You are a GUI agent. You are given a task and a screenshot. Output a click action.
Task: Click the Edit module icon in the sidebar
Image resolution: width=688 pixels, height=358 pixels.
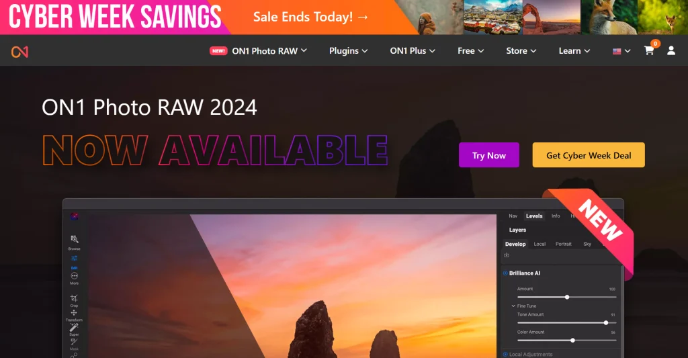(x=74, y=259)
